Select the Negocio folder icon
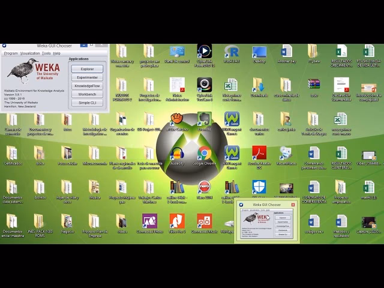 (67, 224)
